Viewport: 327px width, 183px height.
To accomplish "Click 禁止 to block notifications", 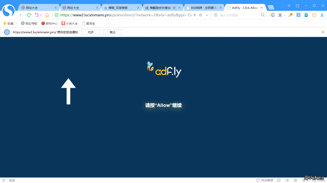I will click(x=113, y=32).
